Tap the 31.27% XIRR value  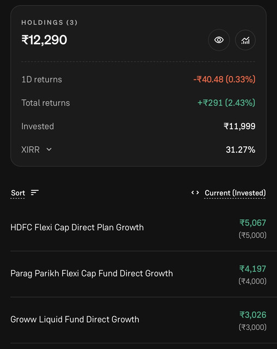[x=241, y=149]
